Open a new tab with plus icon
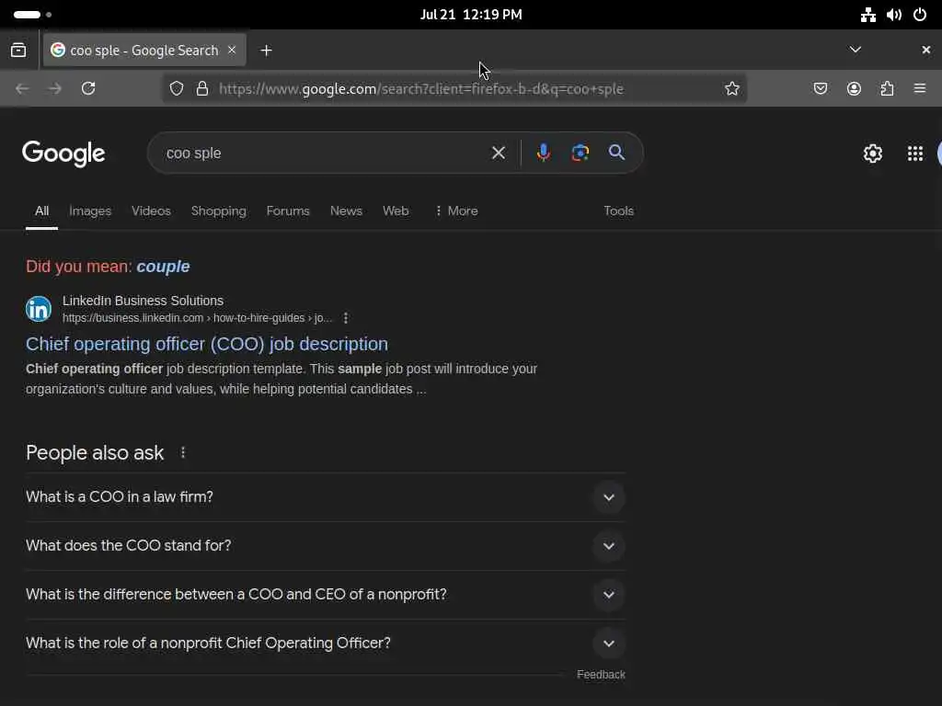The image size is (942, 706). click(x=266, y=51)
